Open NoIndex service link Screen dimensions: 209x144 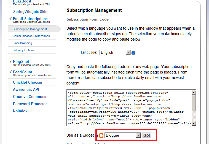click(x=20, y=111)
